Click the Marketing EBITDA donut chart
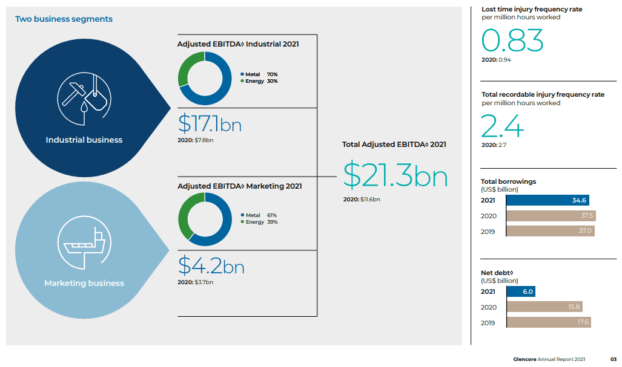The height and width of the screenshot is (367, 622). tap(204, 219)
